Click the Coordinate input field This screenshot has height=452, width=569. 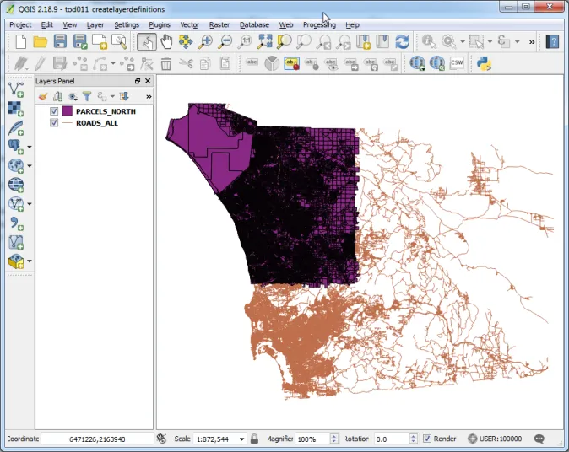tap(96, 439)
